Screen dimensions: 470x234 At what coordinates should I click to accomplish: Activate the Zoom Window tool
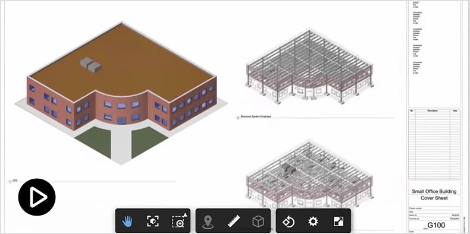click(179, 221)
